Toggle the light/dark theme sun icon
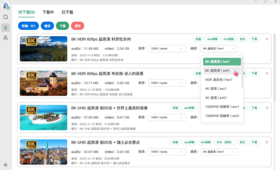Screen dimensions: 280x170 [x=6, y=165]
